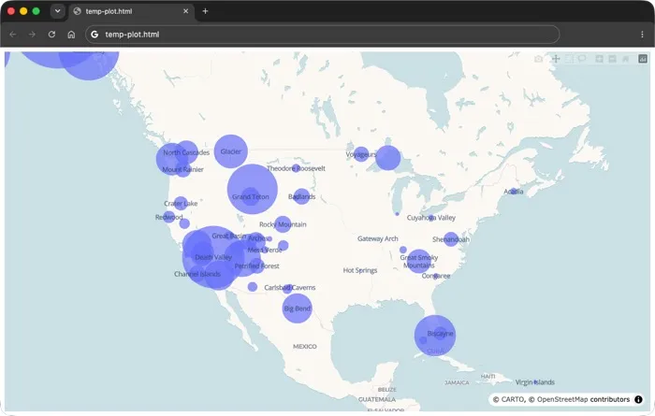Download plot as PNG camera icon
This screenshot has height=416, width=655.
point(538,59)
